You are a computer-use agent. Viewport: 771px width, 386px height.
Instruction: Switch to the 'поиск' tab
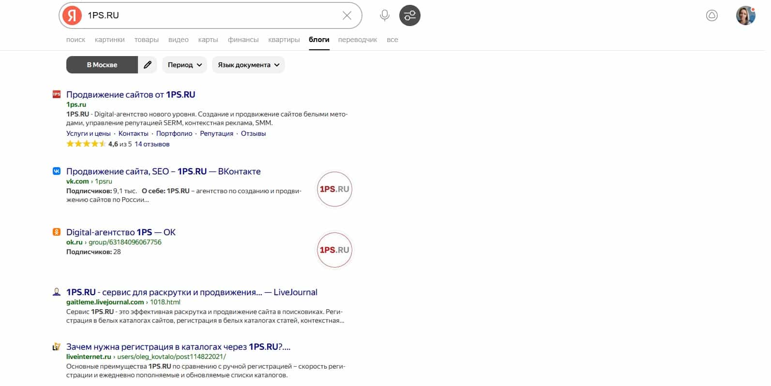[x=76, y=40]
